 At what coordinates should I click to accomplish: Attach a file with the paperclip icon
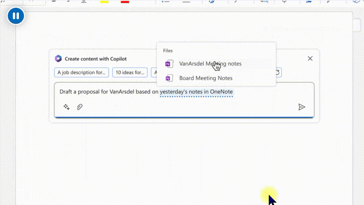point(80,107)
